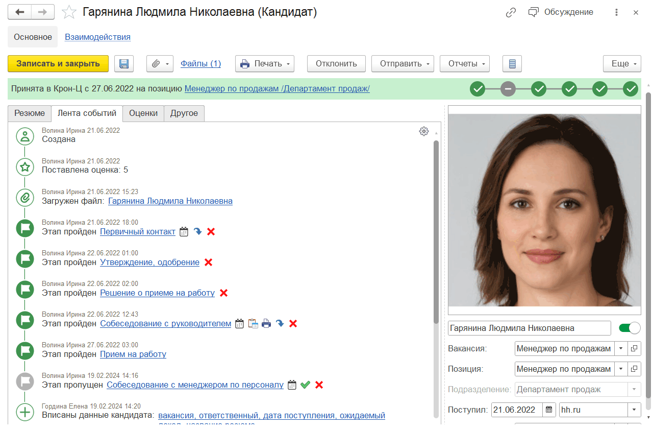Copy link to this candidate card

coord(511,13)
